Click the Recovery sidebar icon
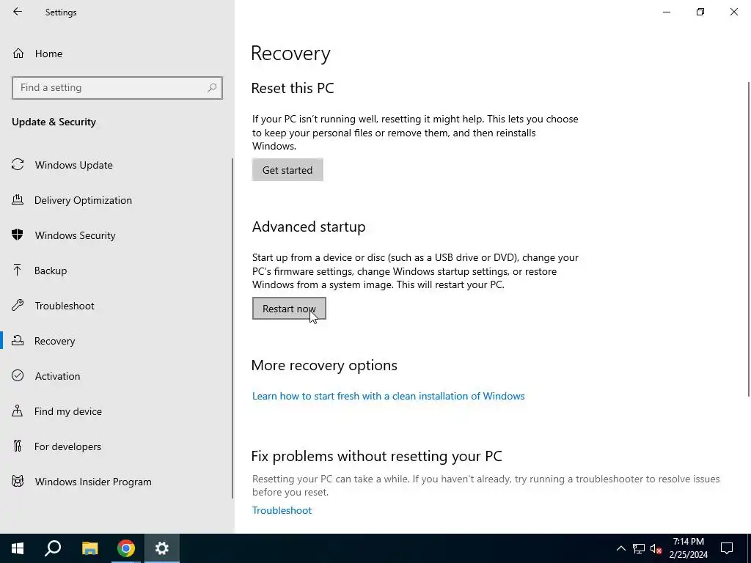 [18, 340]
